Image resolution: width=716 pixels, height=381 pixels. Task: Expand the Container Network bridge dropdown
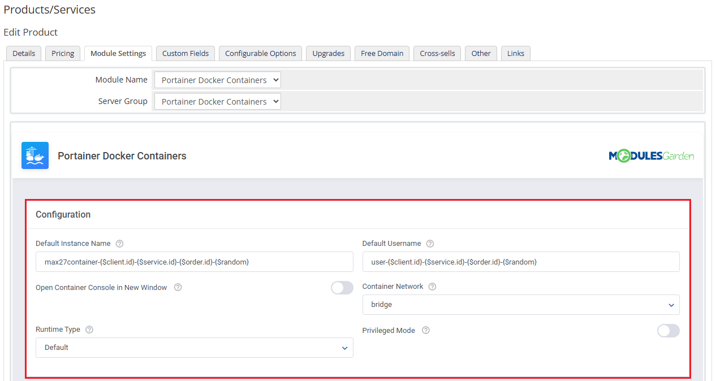click(x=521, y=305)
